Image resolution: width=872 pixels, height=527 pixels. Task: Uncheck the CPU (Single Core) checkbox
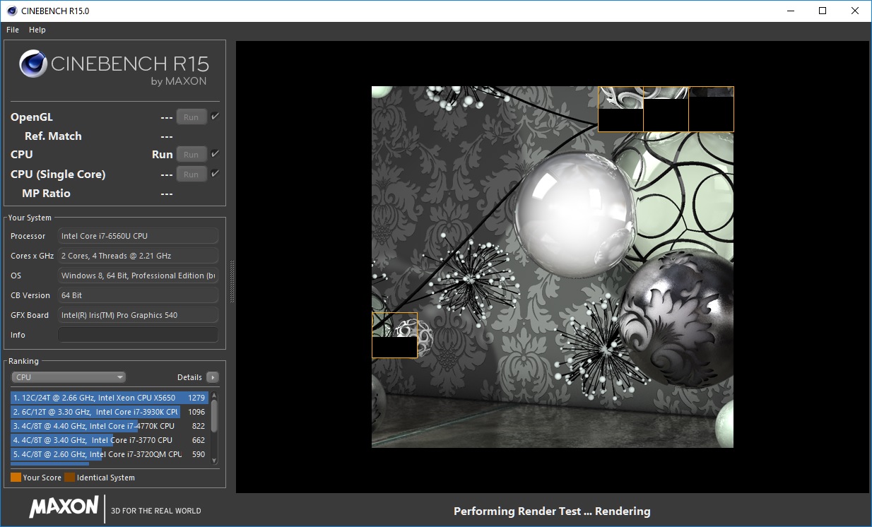click(x=215, y=174)
